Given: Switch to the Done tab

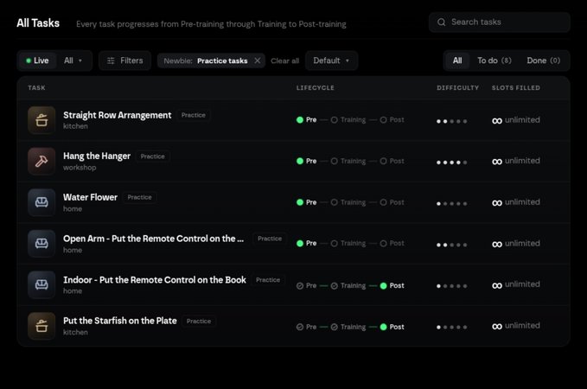Looking at the screenshot, I should tap(543, 61).
